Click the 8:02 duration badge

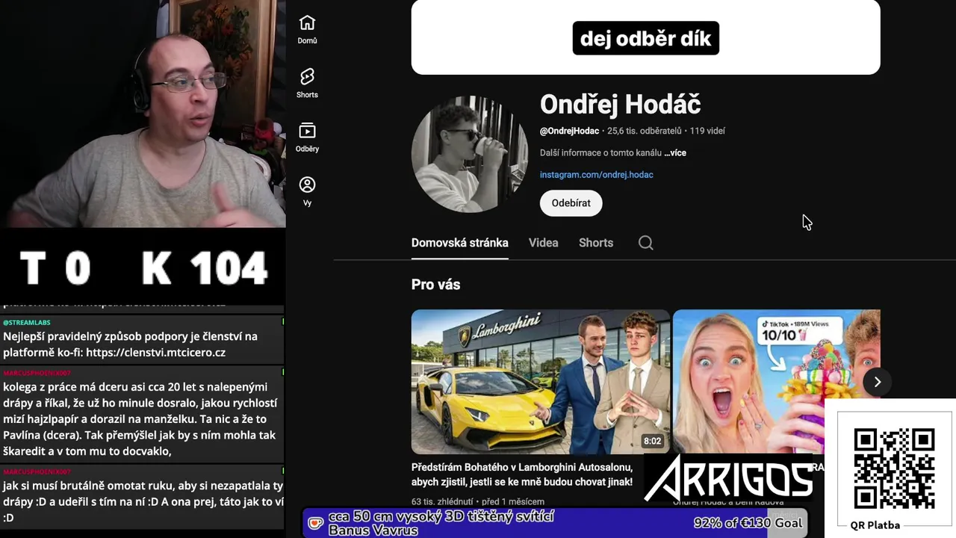coord(653,441)
